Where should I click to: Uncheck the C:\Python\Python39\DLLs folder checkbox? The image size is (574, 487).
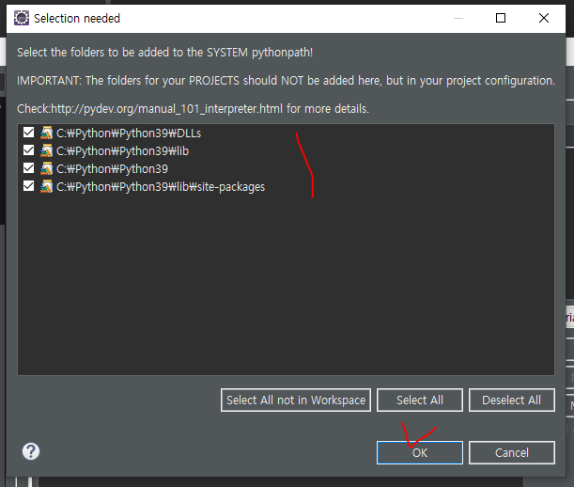[28, 133]
